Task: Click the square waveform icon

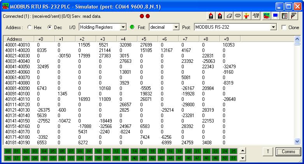Action: coord(256,16)
